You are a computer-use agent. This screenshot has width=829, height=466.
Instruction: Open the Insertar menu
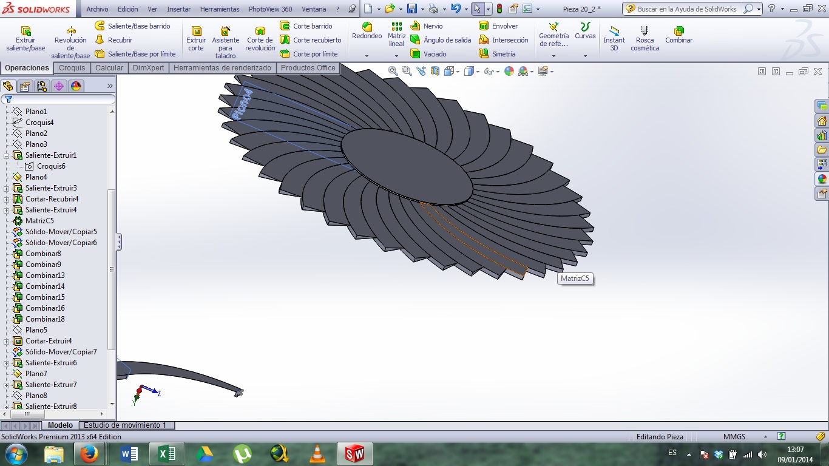pos(178,9)
